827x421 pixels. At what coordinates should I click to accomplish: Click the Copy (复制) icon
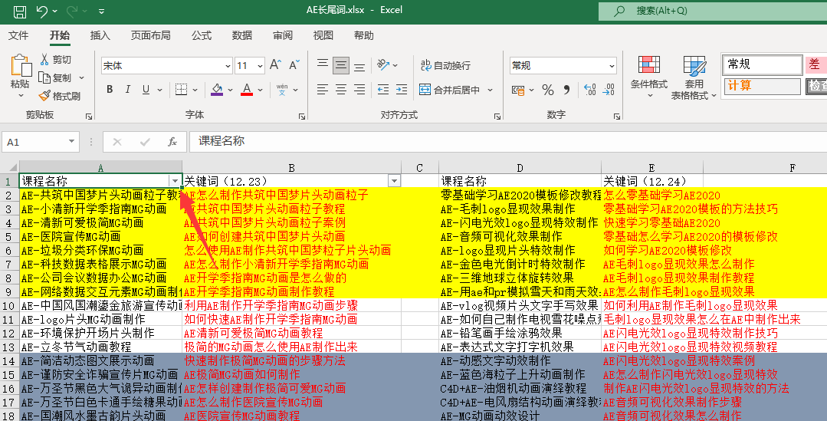click(44, 77)
